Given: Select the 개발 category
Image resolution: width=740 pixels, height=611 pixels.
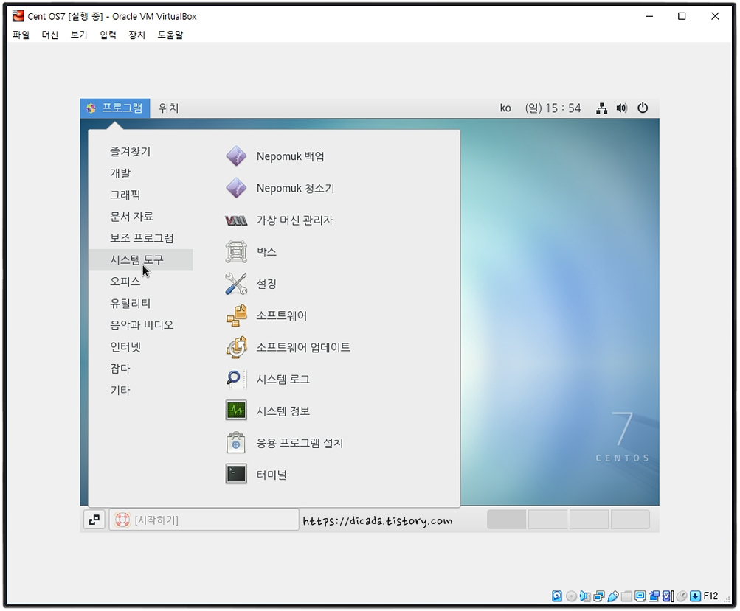Looking at the screenshot, I should point(120,173).
